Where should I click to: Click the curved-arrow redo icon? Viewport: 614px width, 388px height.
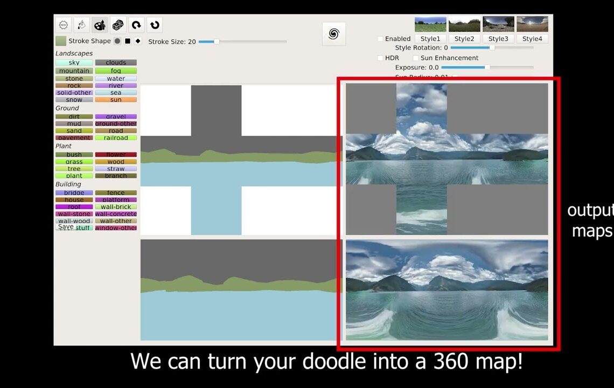tap(136, 25)
